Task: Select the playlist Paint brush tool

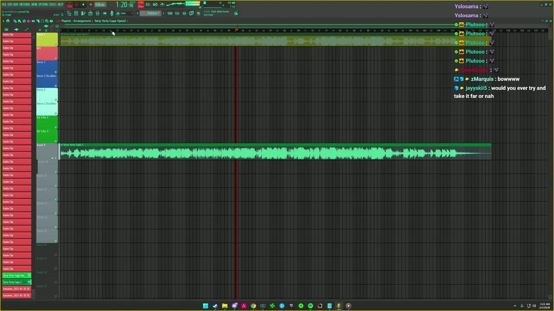Action: point(19,21)
